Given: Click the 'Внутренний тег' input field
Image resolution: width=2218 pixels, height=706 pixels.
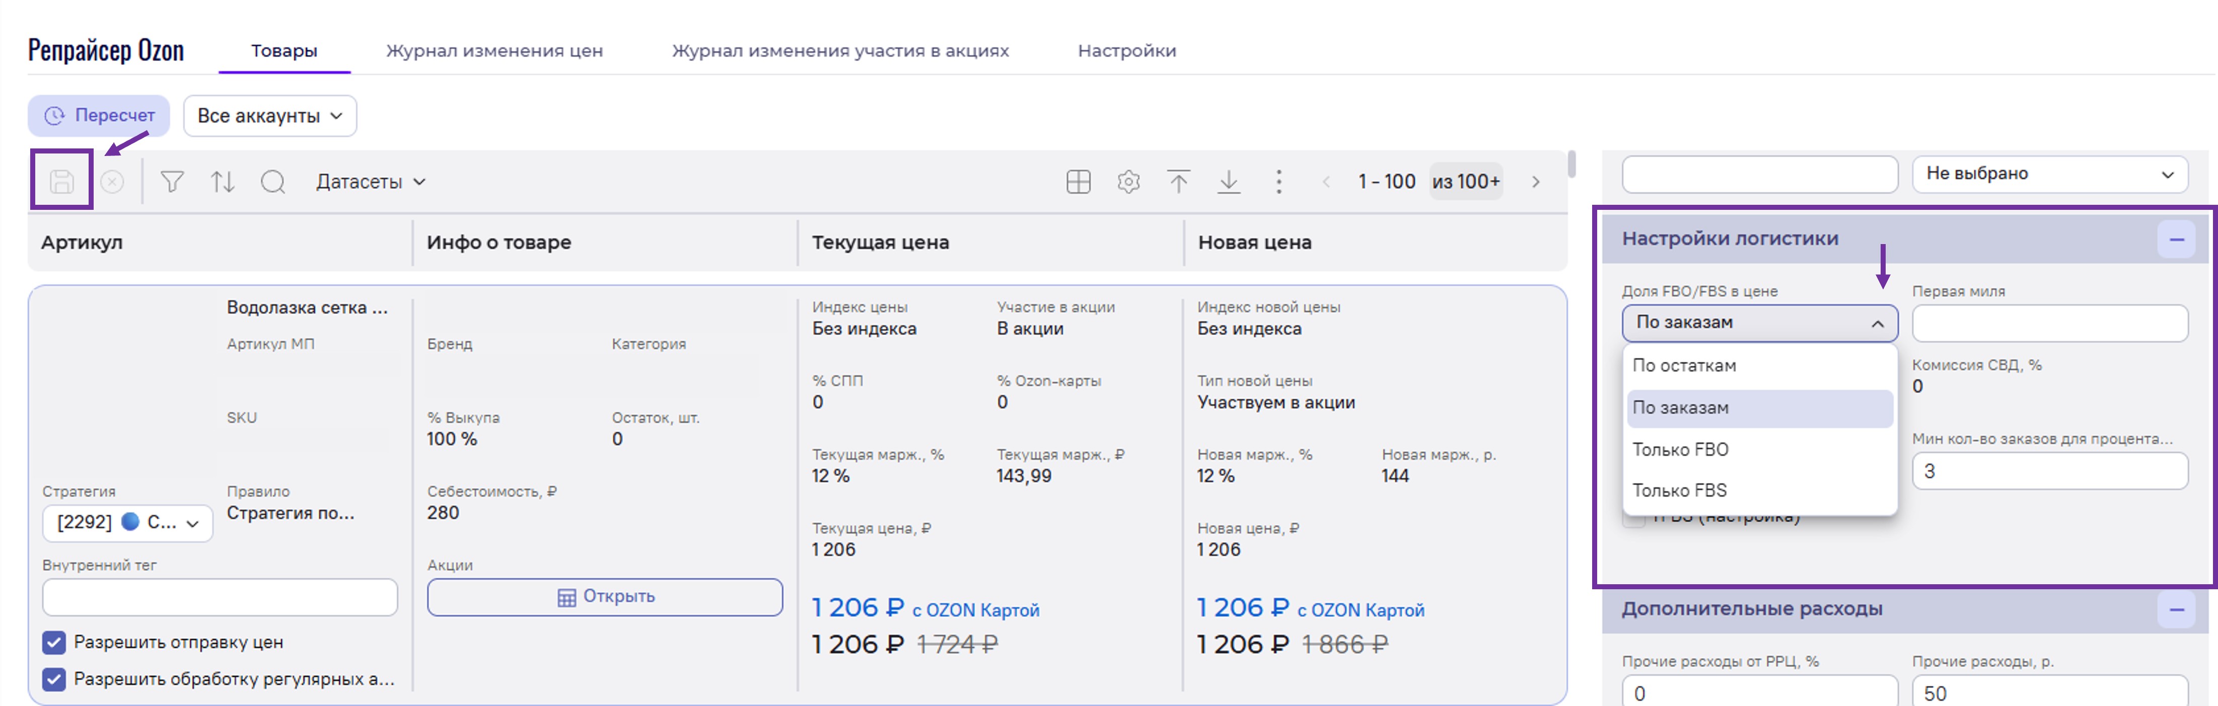Looking at the screenshot, I should click(220, 597).
